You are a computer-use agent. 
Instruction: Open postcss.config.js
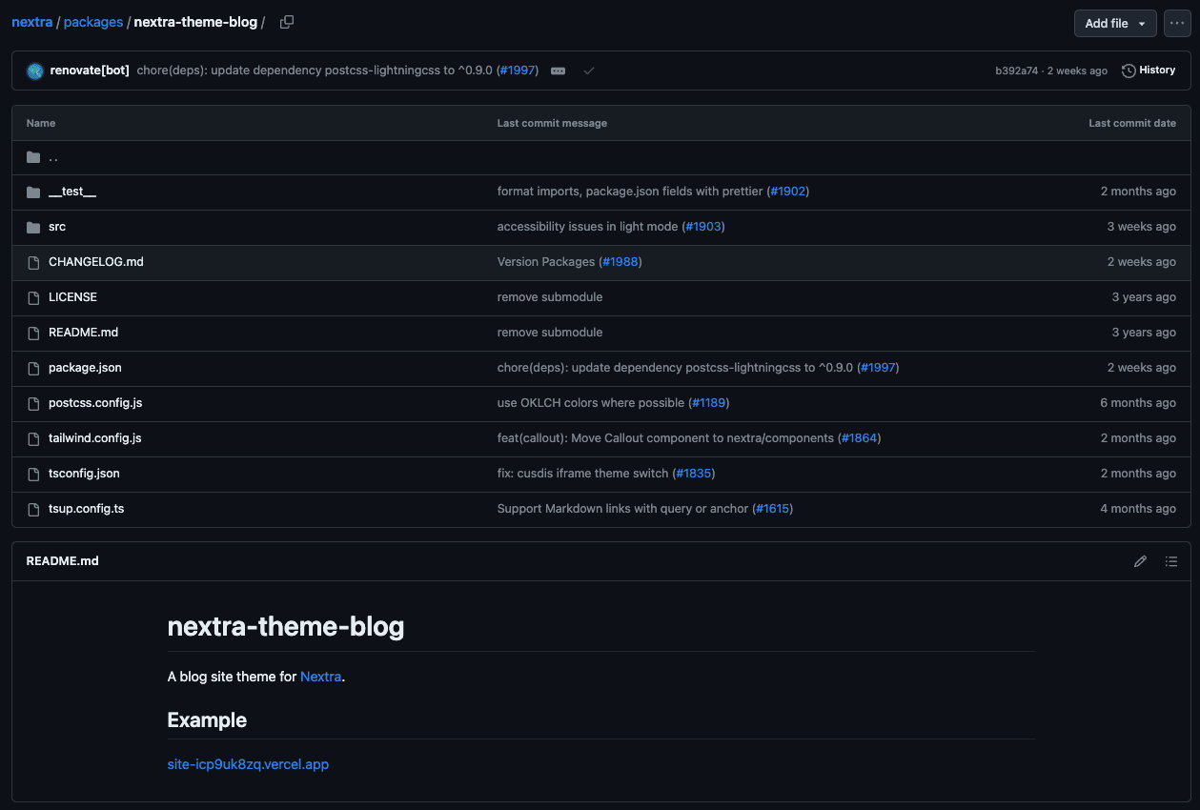click(95, 403)
